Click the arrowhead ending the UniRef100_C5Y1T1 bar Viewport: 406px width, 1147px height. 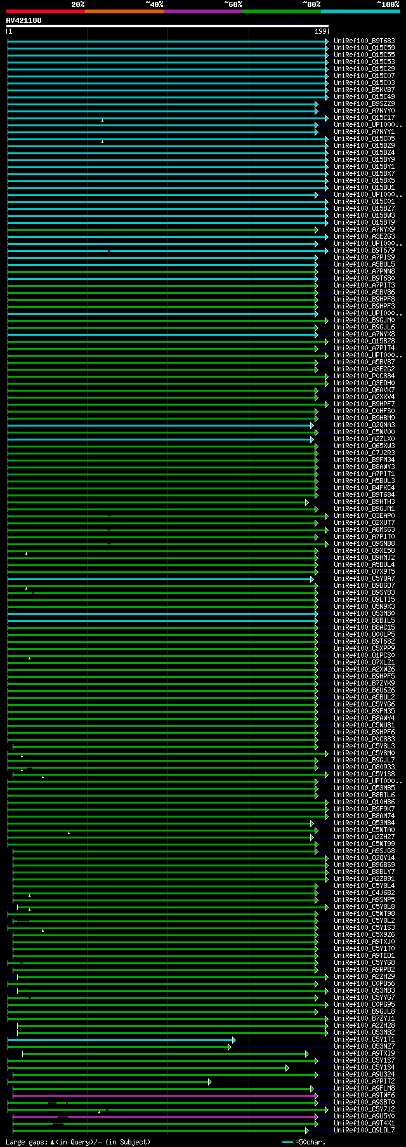pos(233,1040)
